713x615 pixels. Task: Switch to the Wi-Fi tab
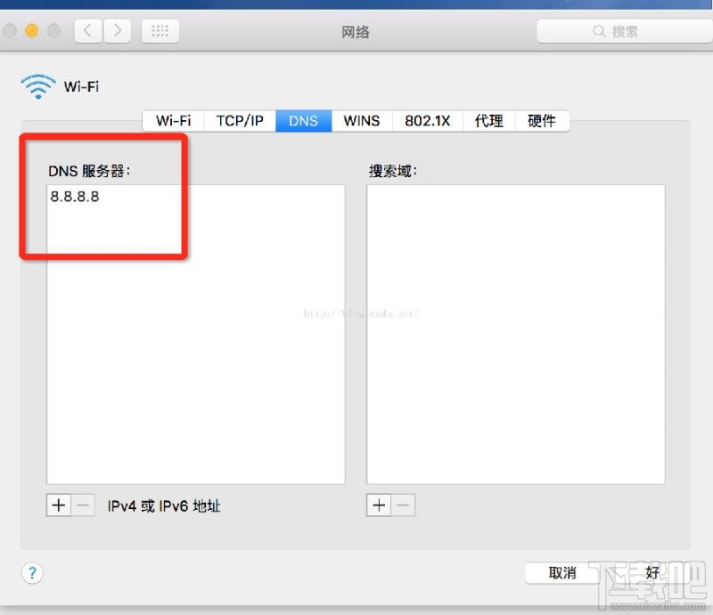[x=173, y=121]
